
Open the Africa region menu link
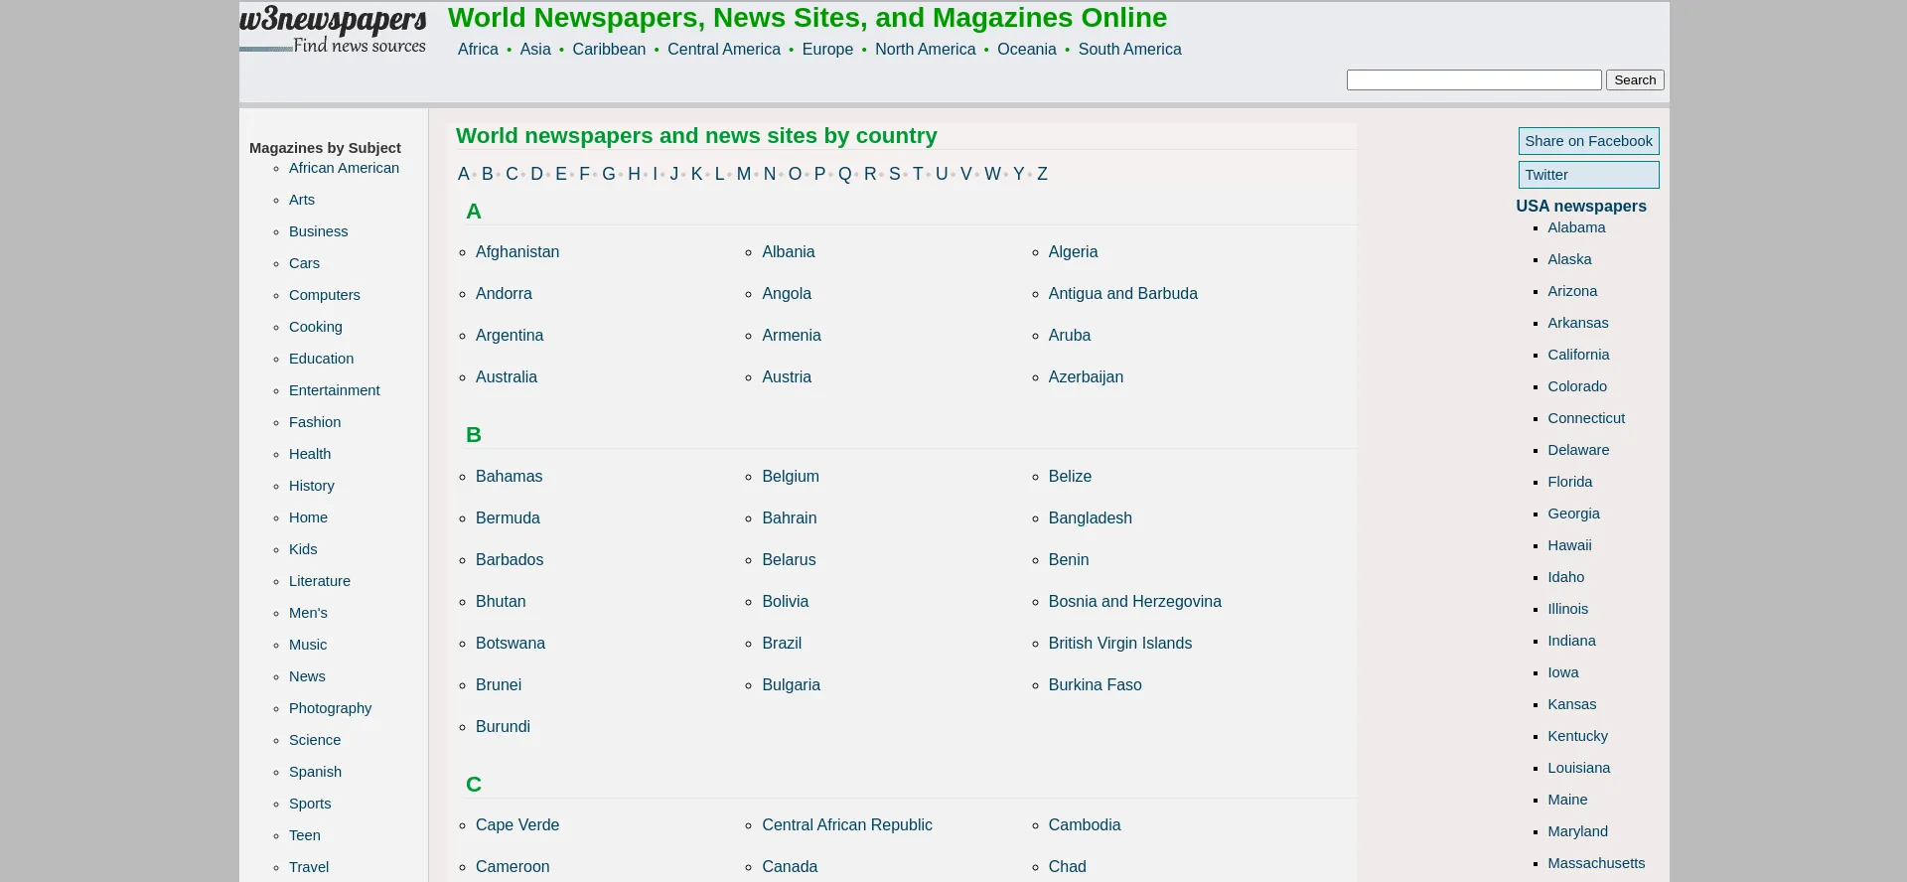[x=478, y=49]
